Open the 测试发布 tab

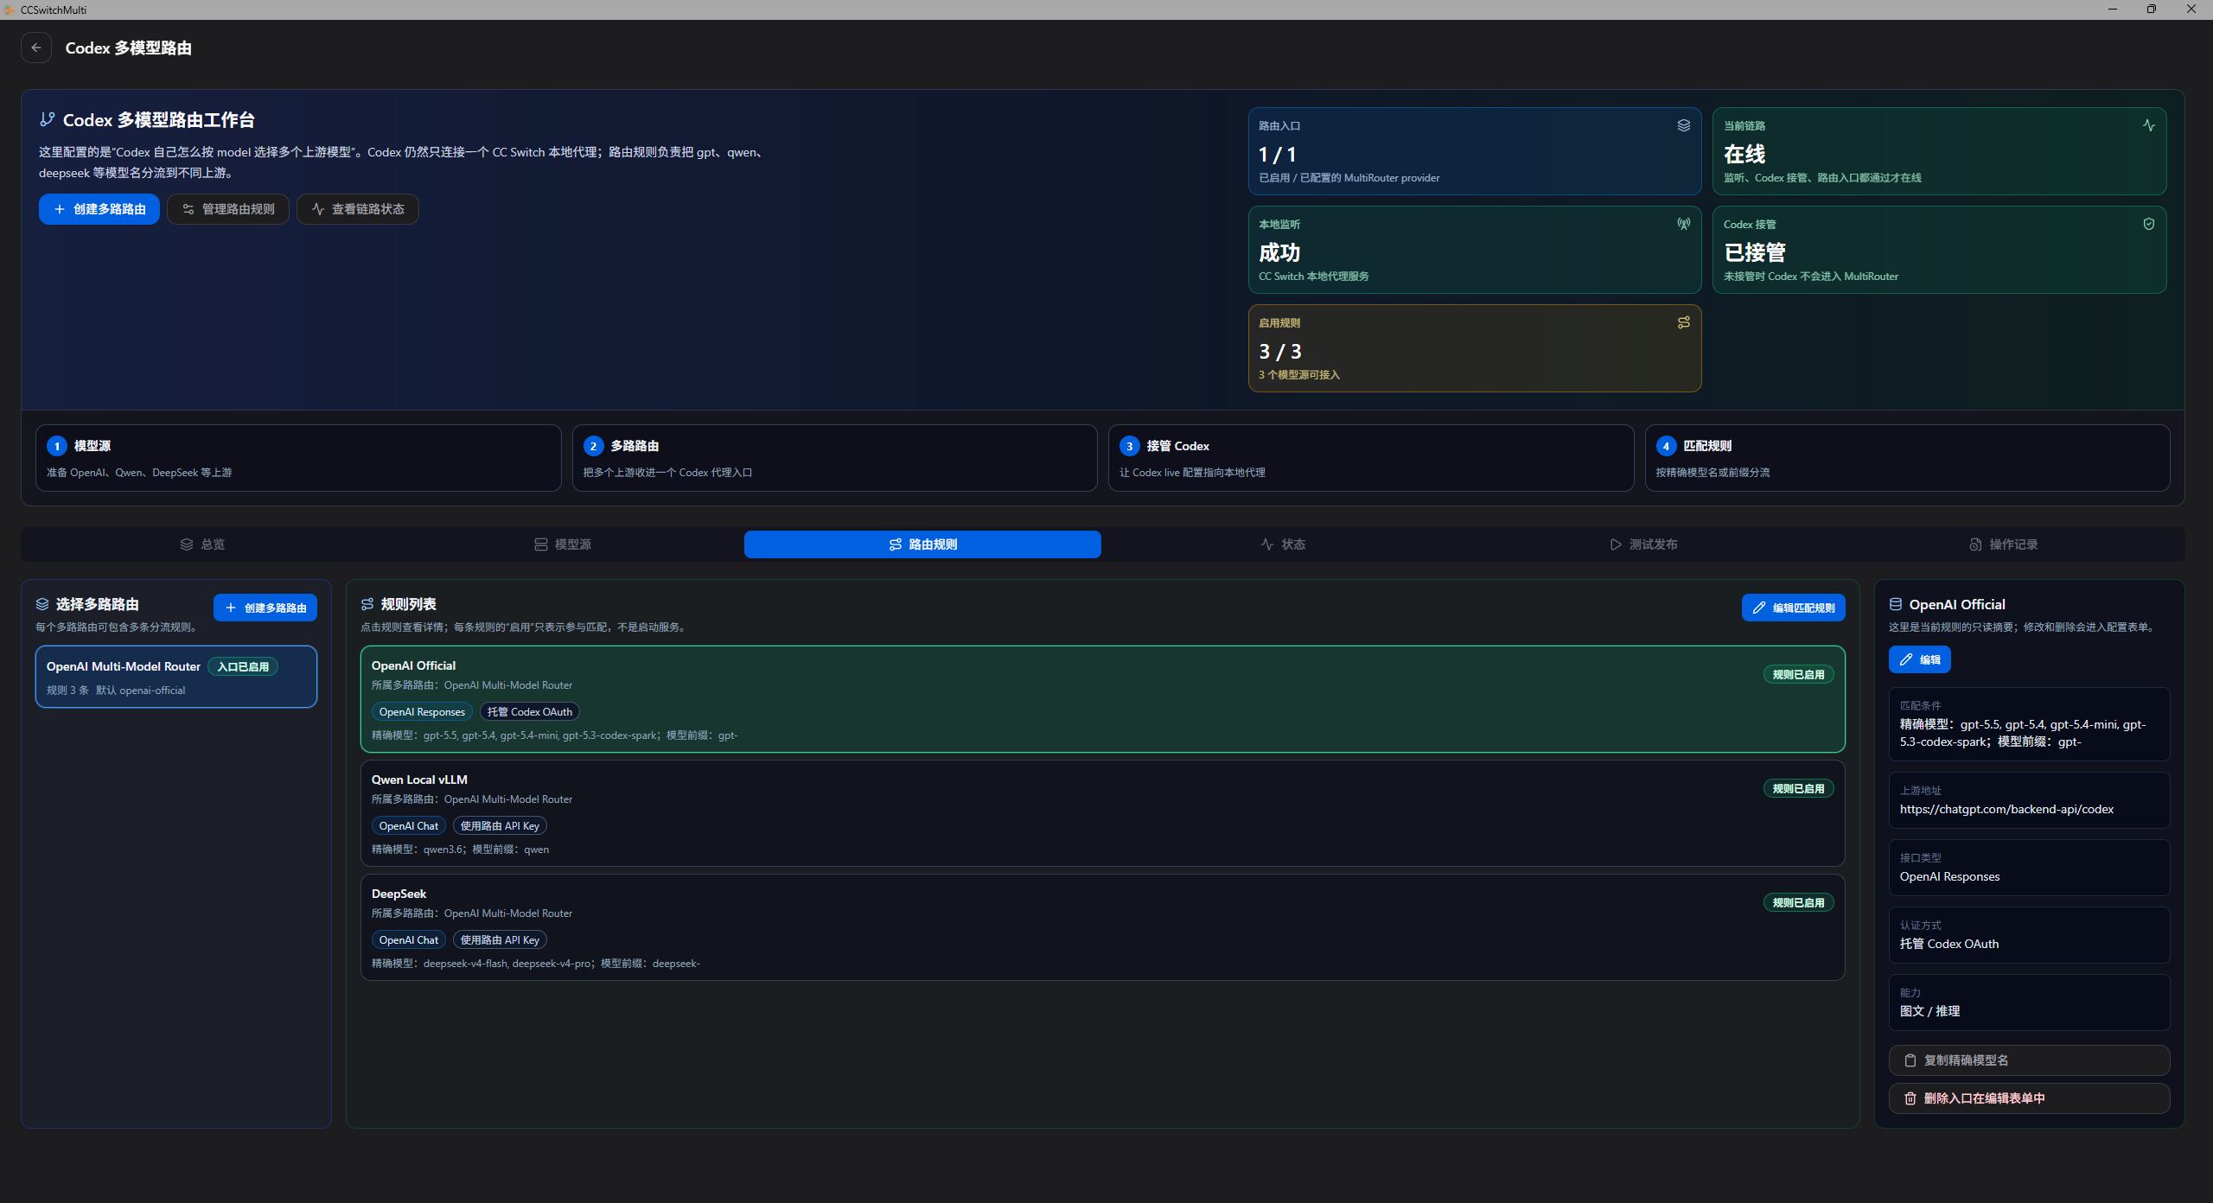(x=1643, y=544)
